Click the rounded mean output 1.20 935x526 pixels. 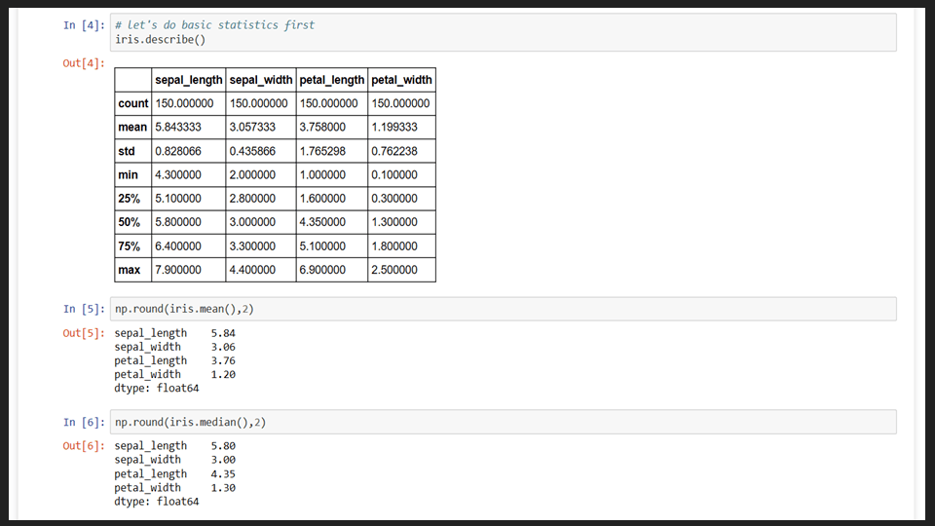(223, 374)
